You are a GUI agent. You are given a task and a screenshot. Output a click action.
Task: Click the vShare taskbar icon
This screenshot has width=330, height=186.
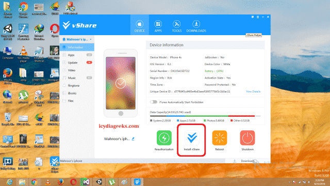coord(137,182)
